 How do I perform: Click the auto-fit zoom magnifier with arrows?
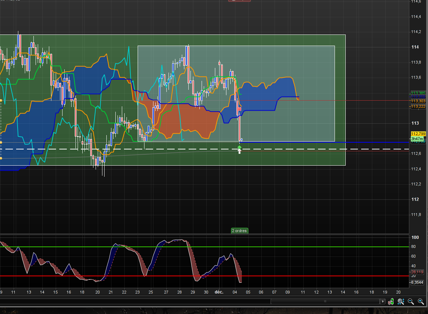(x=401, y=301)
